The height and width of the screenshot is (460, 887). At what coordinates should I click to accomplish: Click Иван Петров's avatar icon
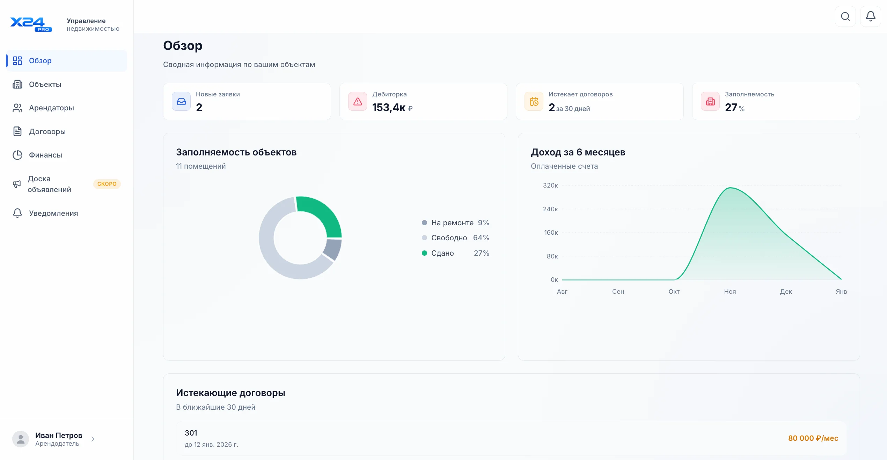21,439
